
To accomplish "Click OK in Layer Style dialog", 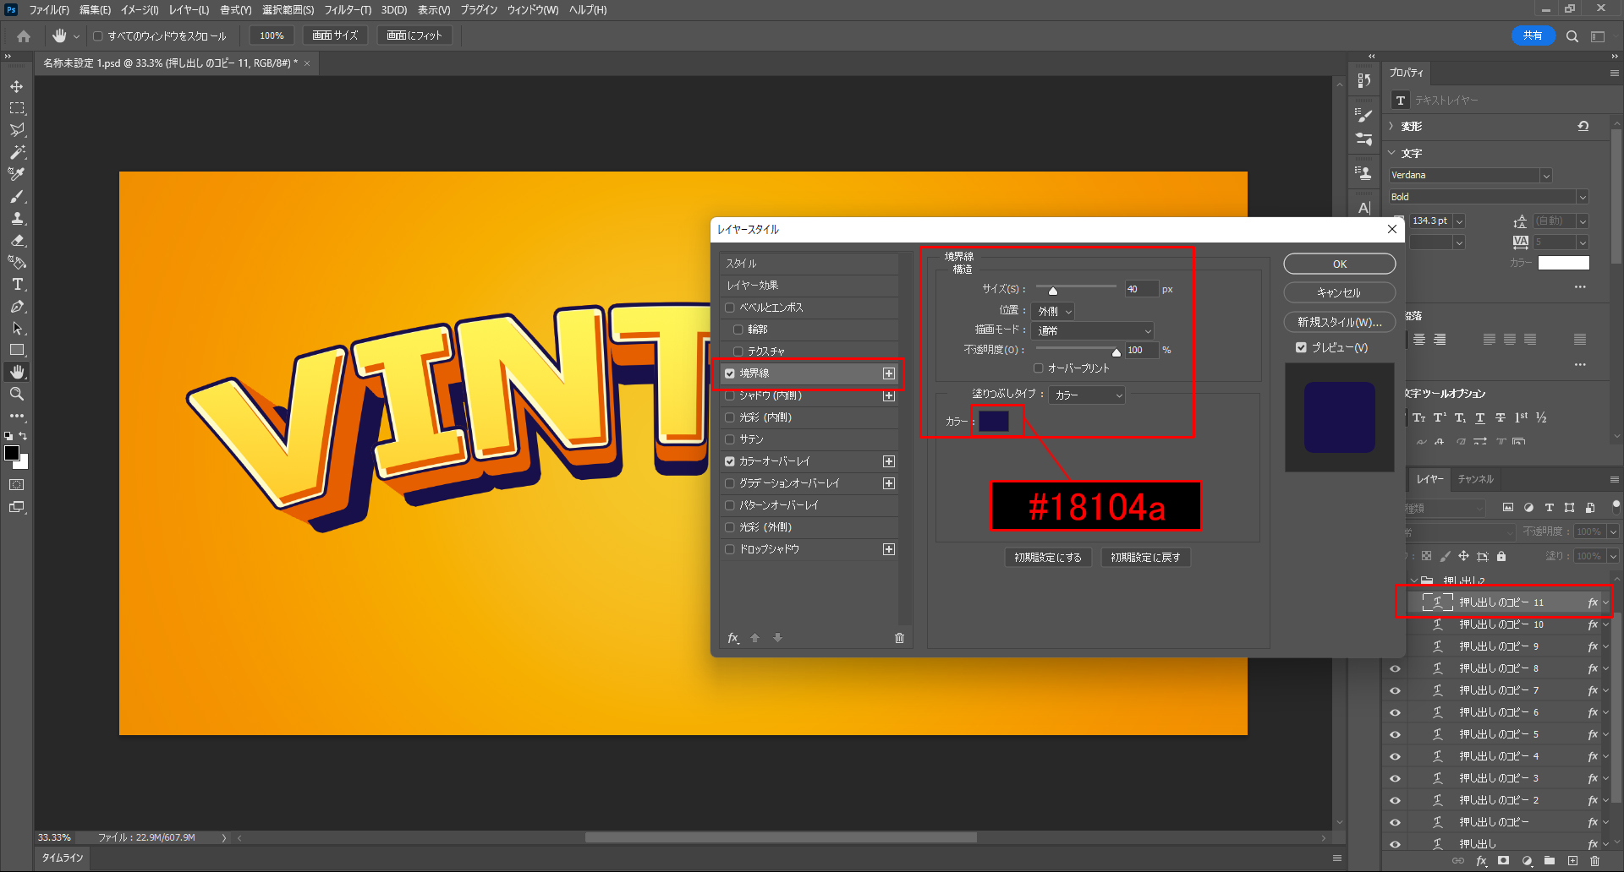I will click(x=1339, y=264).
